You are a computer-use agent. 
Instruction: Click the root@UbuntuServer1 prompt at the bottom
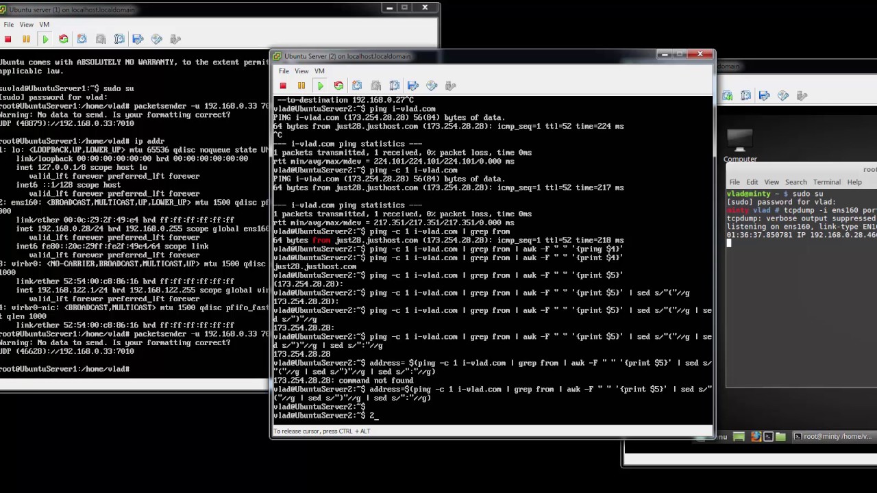(x=65, y=369)
